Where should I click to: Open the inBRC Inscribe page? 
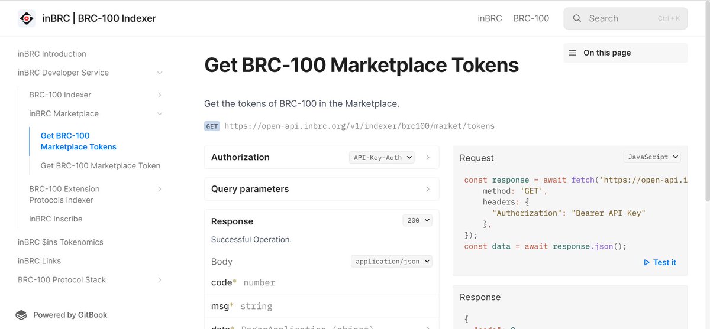tap(56, 219)
